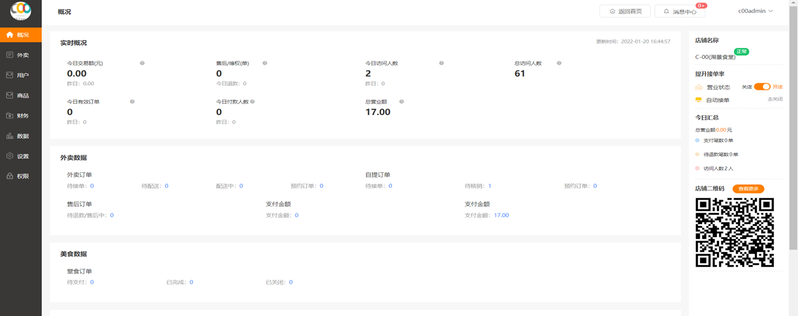Click 去关闭 to disable 自动接单
This screenshot has width=798, height=316.
(x=774, y=100)
